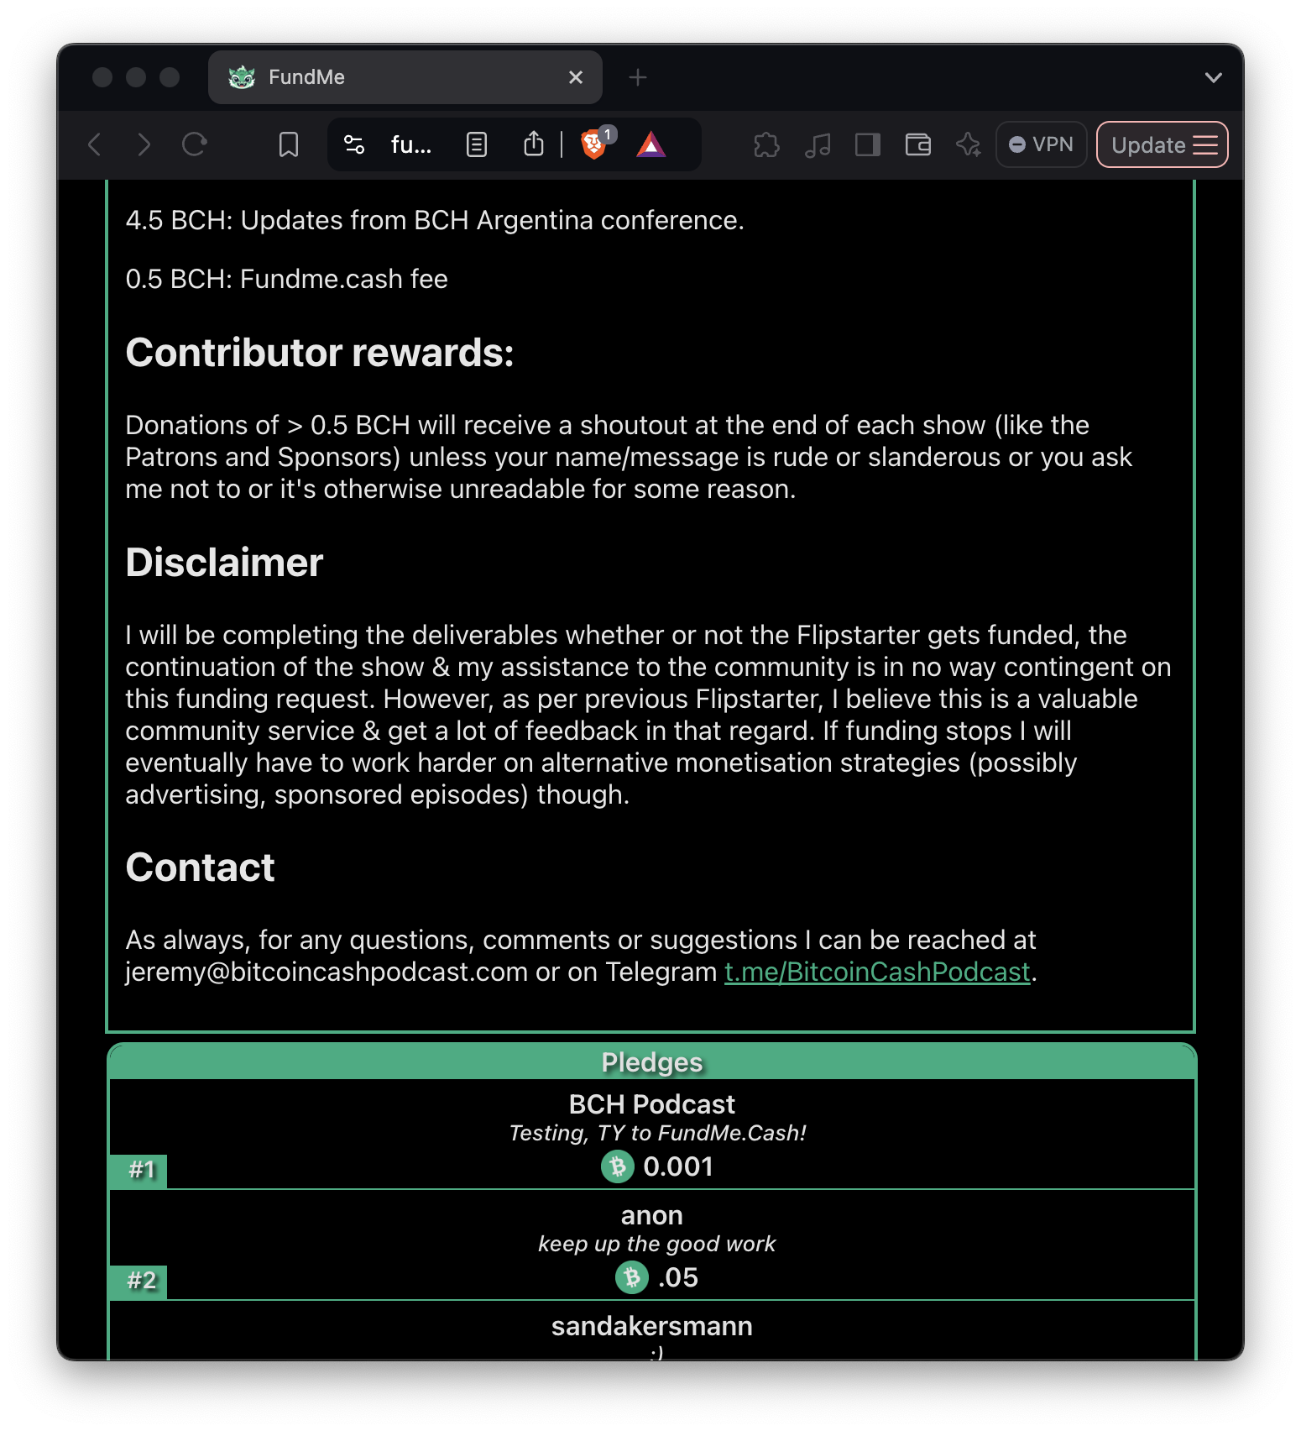
Task: Click the Brave Shields lion icon
Action: (x=593, y=145)
